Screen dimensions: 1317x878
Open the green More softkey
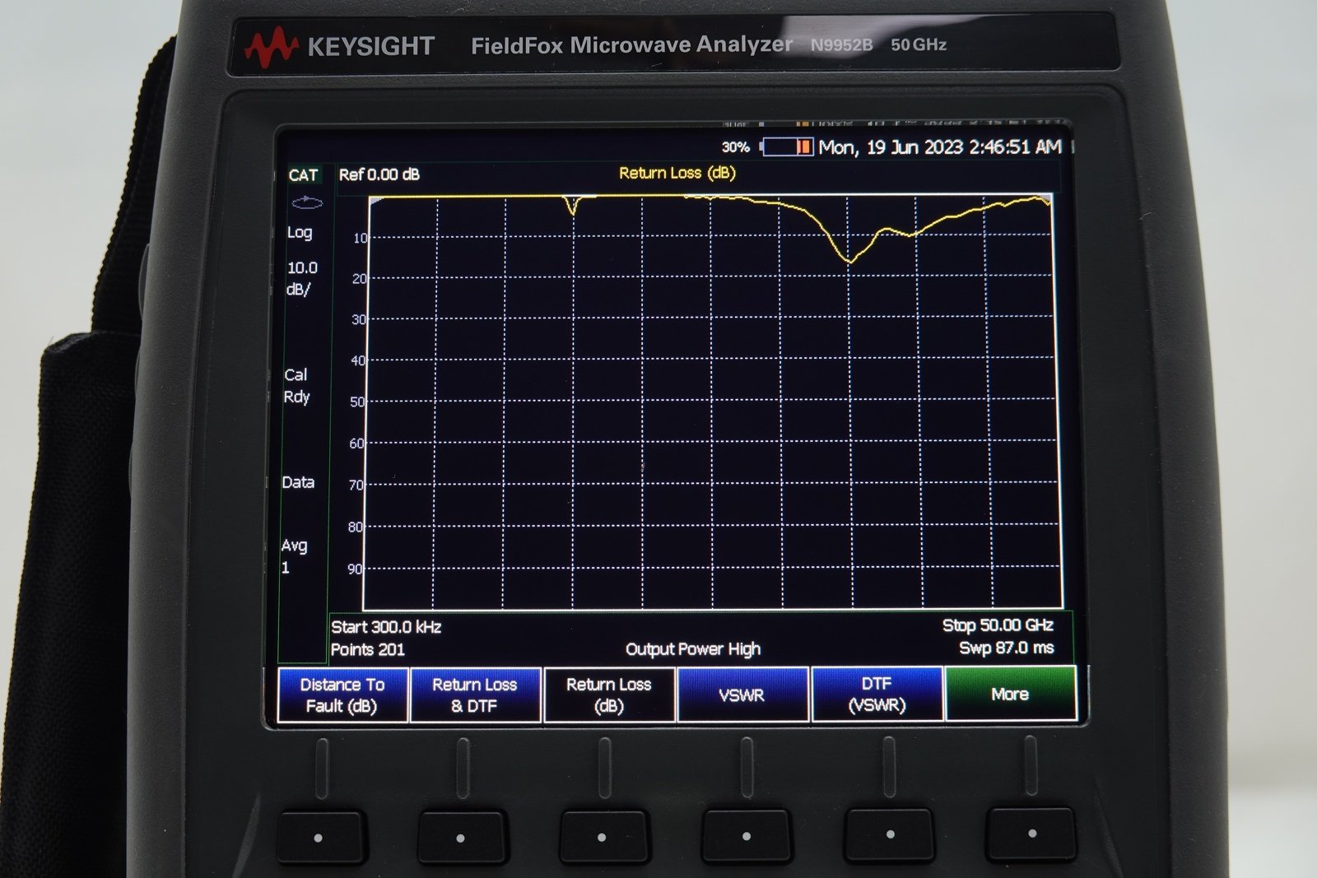(x=1011, y=695)
